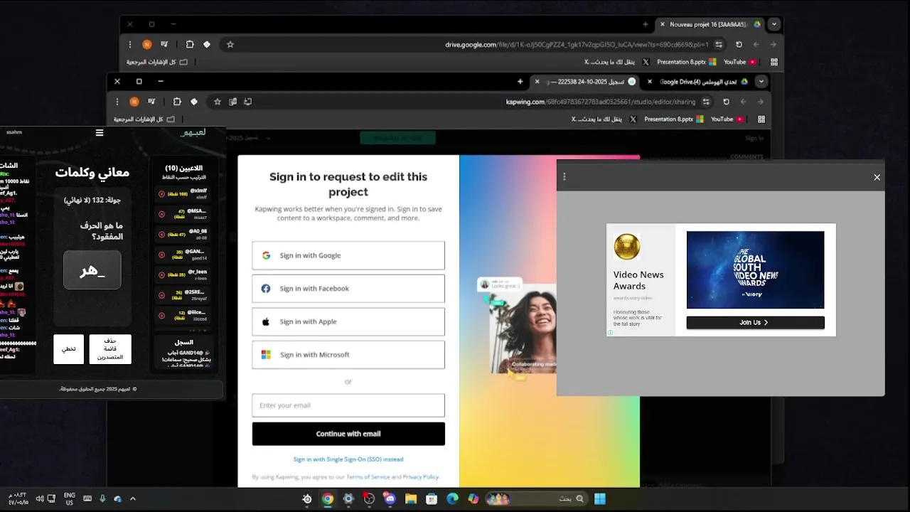
Task: Open Presentation 8.pptx bookmark in Kapwing window
Action: 673,119
